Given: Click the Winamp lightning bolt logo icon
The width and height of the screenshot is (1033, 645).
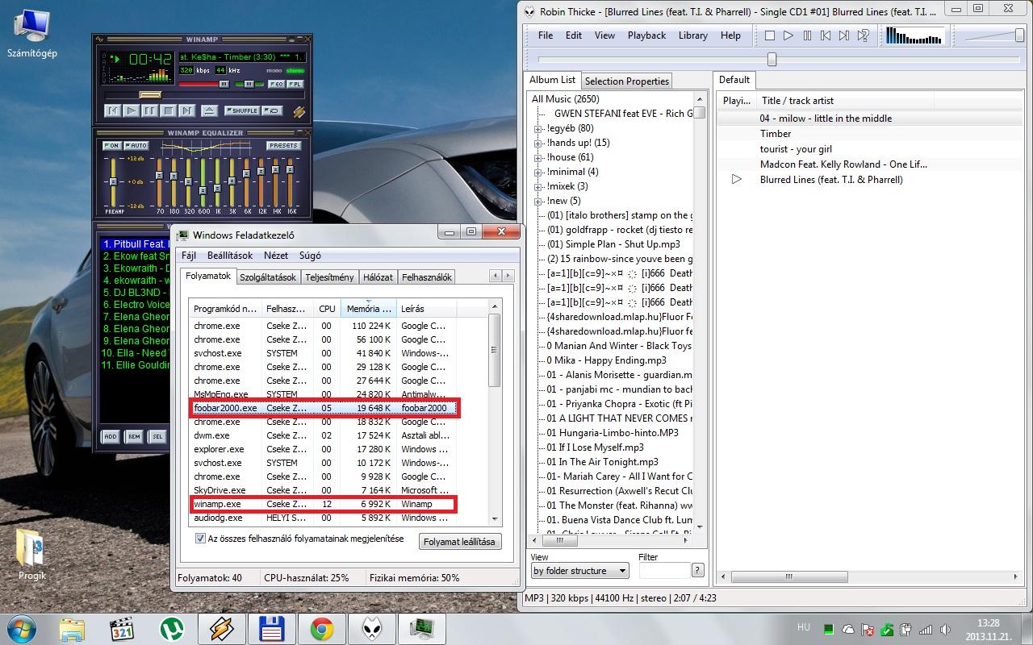Looking at the screenshot, I should coord(299,111).
